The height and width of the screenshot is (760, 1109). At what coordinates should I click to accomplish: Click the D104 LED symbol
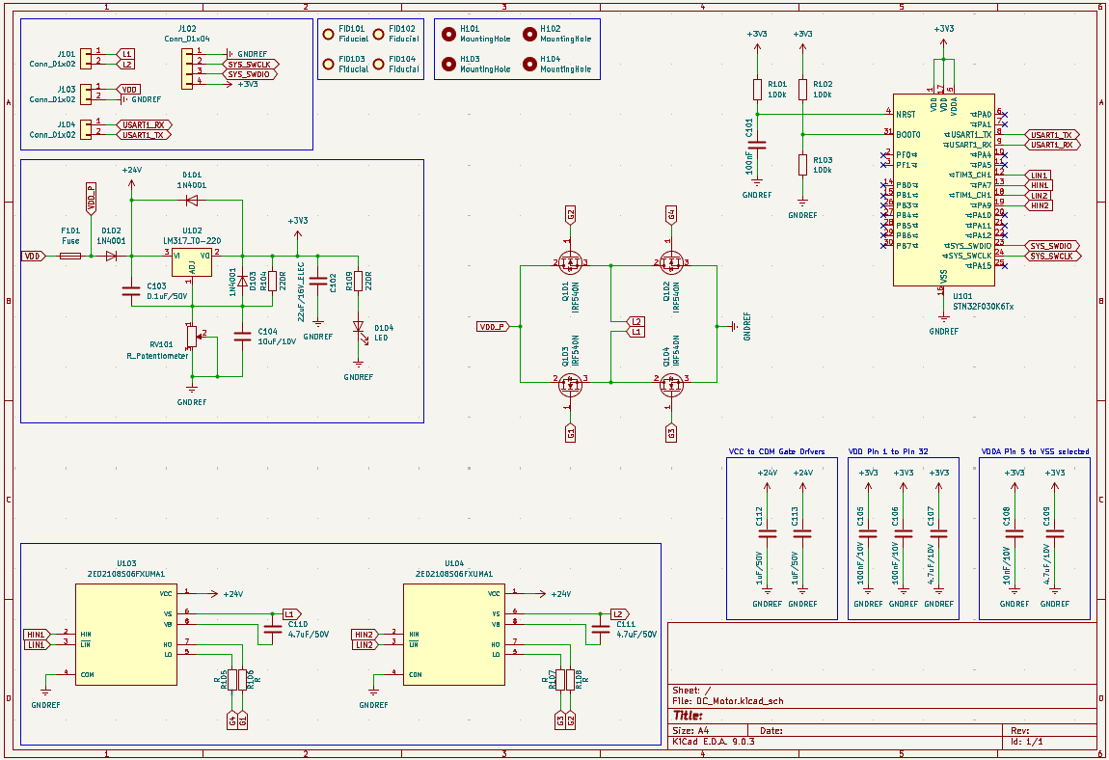(358, 327)
